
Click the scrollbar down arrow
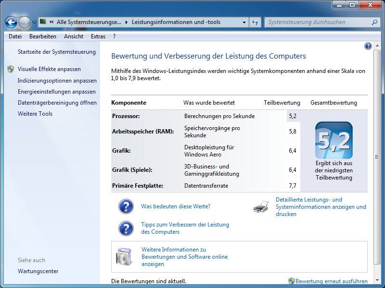click(377, 280)
